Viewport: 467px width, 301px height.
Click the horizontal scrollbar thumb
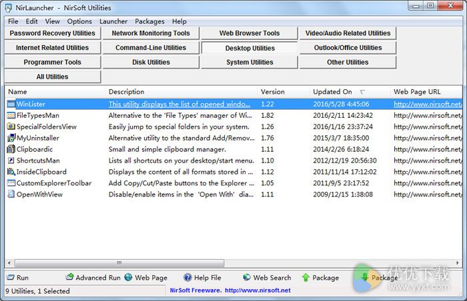pos(119,263)
